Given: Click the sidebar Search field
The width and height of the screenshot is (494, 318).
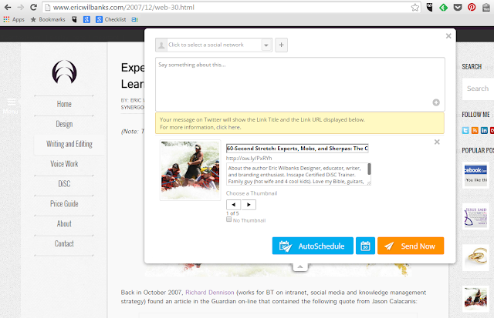Looking at the screenshot, I should [x=478, y=89].
